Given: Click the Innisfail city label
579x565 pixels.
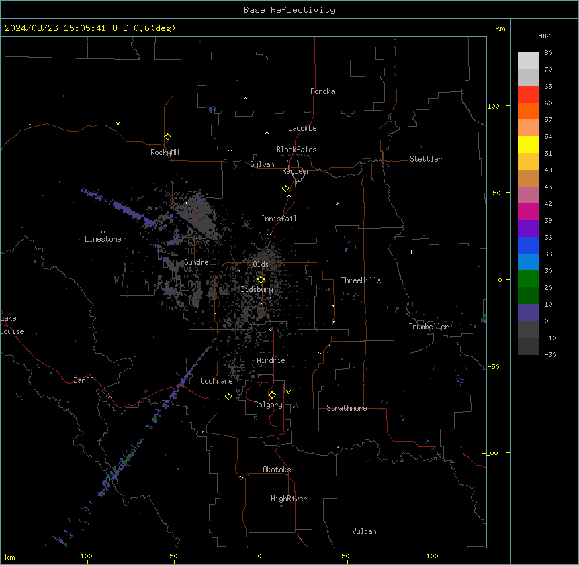Looking at the screenshot, I should (279, 219).
